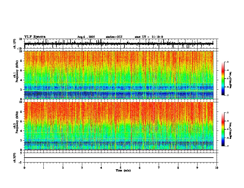
Task: Click time axis tick label "3"
Action: pyautogui.click(x=82, y=168)
